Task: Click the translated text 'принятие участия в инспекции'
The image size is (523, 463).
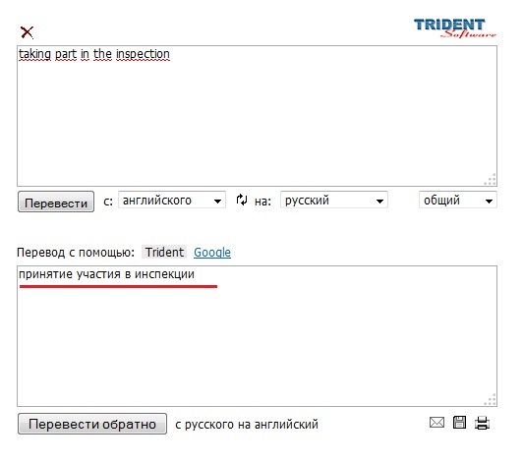Action: [x=106, y=274]
